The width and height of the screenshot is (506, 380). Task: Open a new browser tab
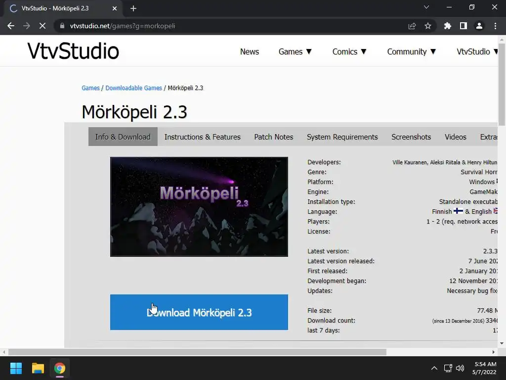(x=133, y=8)
